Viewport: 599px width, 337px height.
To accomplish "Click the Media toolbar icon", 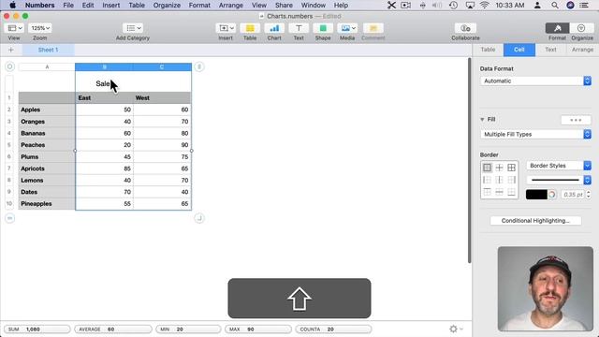I will [x=347, y=28].
